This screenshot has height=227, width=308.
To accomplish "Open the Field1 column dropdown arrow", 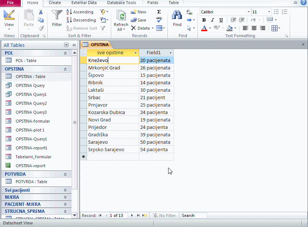I will (170, 53).
